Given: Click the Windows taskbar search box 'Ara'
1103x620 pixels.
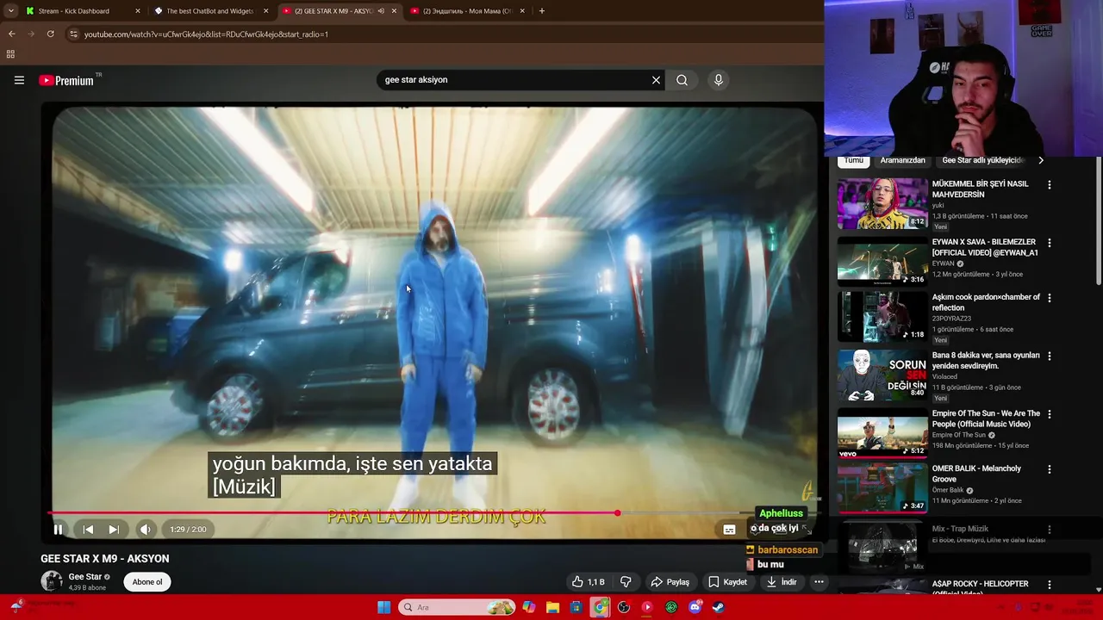Looking at the screenshot, I should (457, 607).
